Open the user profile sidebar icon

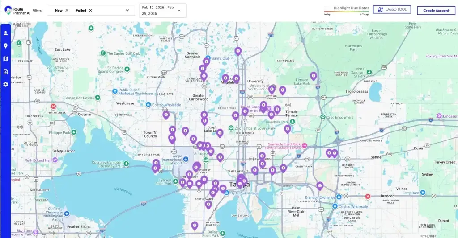(5, 33)
